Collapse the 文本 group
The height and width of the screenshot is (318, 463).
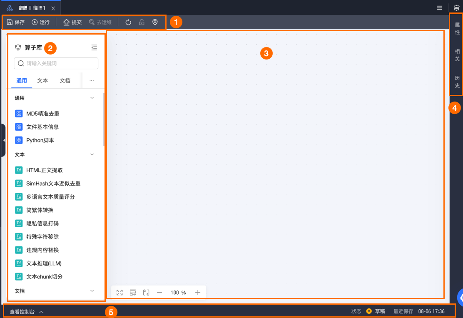click(92, 154)
